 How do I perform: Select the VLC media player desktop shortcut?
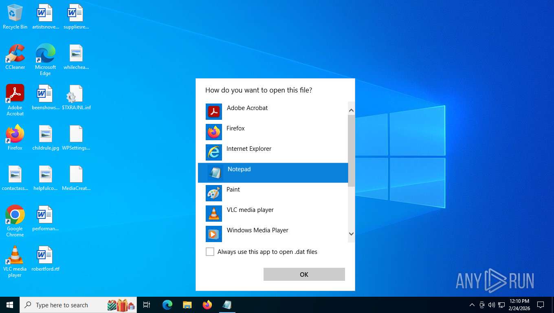click(x=15, y=261)
